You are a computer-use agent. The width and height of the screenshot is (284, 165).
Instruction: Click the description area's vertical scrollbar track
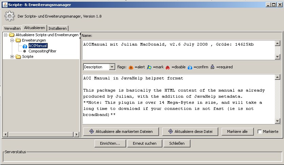click(x=277, y=99)
